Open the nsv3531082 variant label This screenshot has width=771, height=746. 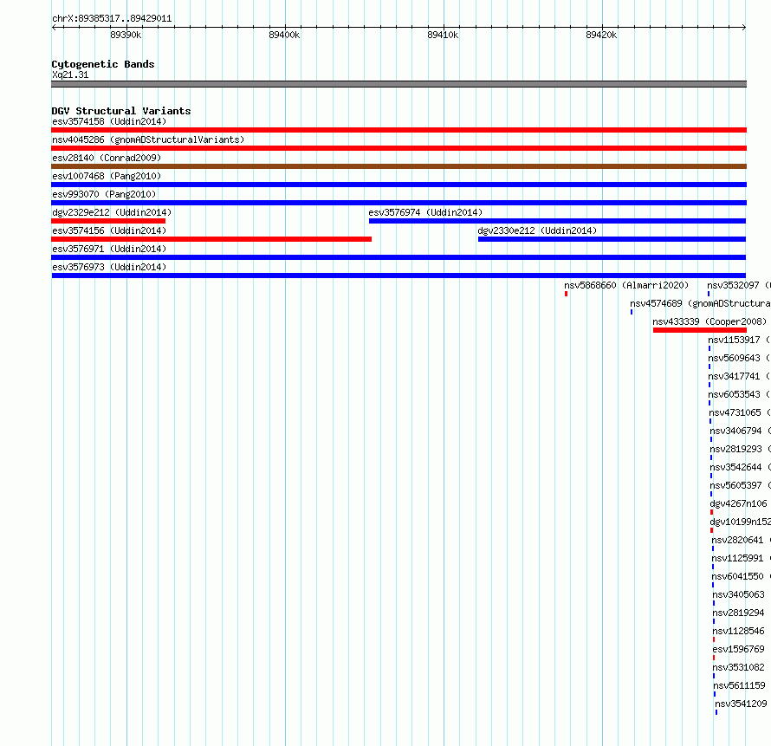tap(739, 667)
